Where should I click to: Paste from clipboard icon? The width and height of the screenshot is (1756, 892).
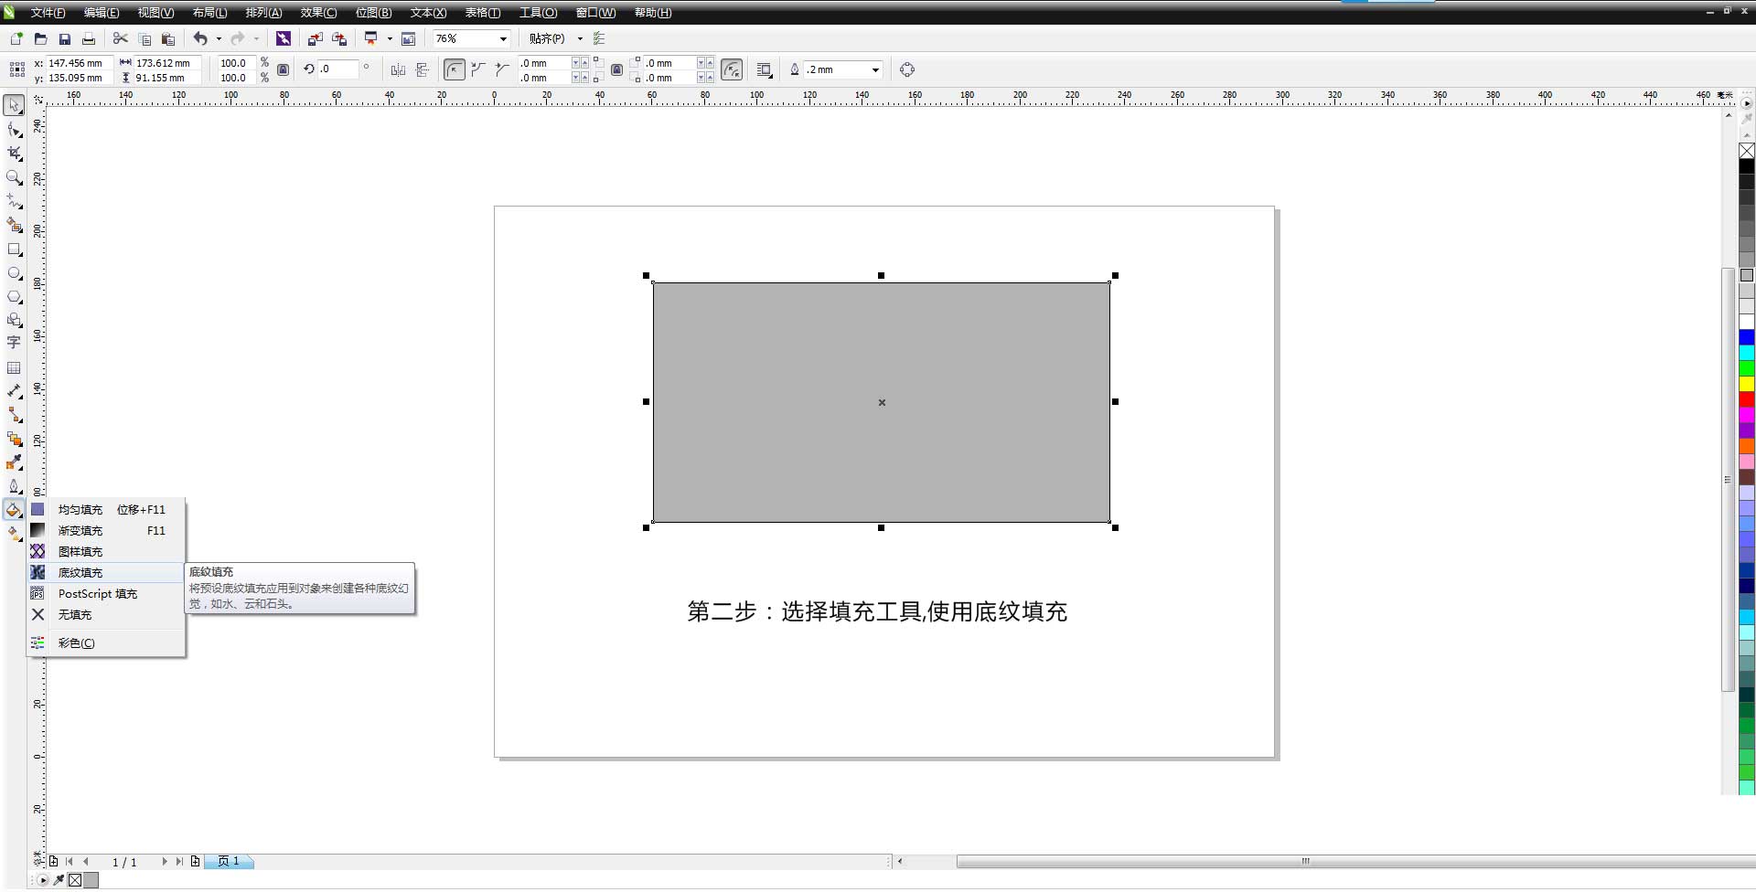click(x=168, y=38)
